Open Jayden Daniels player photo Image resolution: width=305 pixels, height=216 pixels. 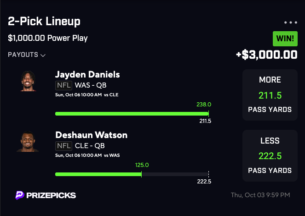point(28,81)
